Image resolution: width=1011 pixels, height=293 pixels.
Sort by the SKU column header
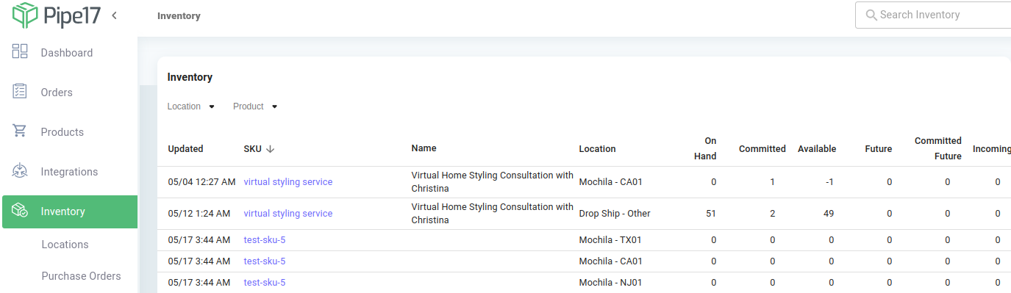click(252, 149)
